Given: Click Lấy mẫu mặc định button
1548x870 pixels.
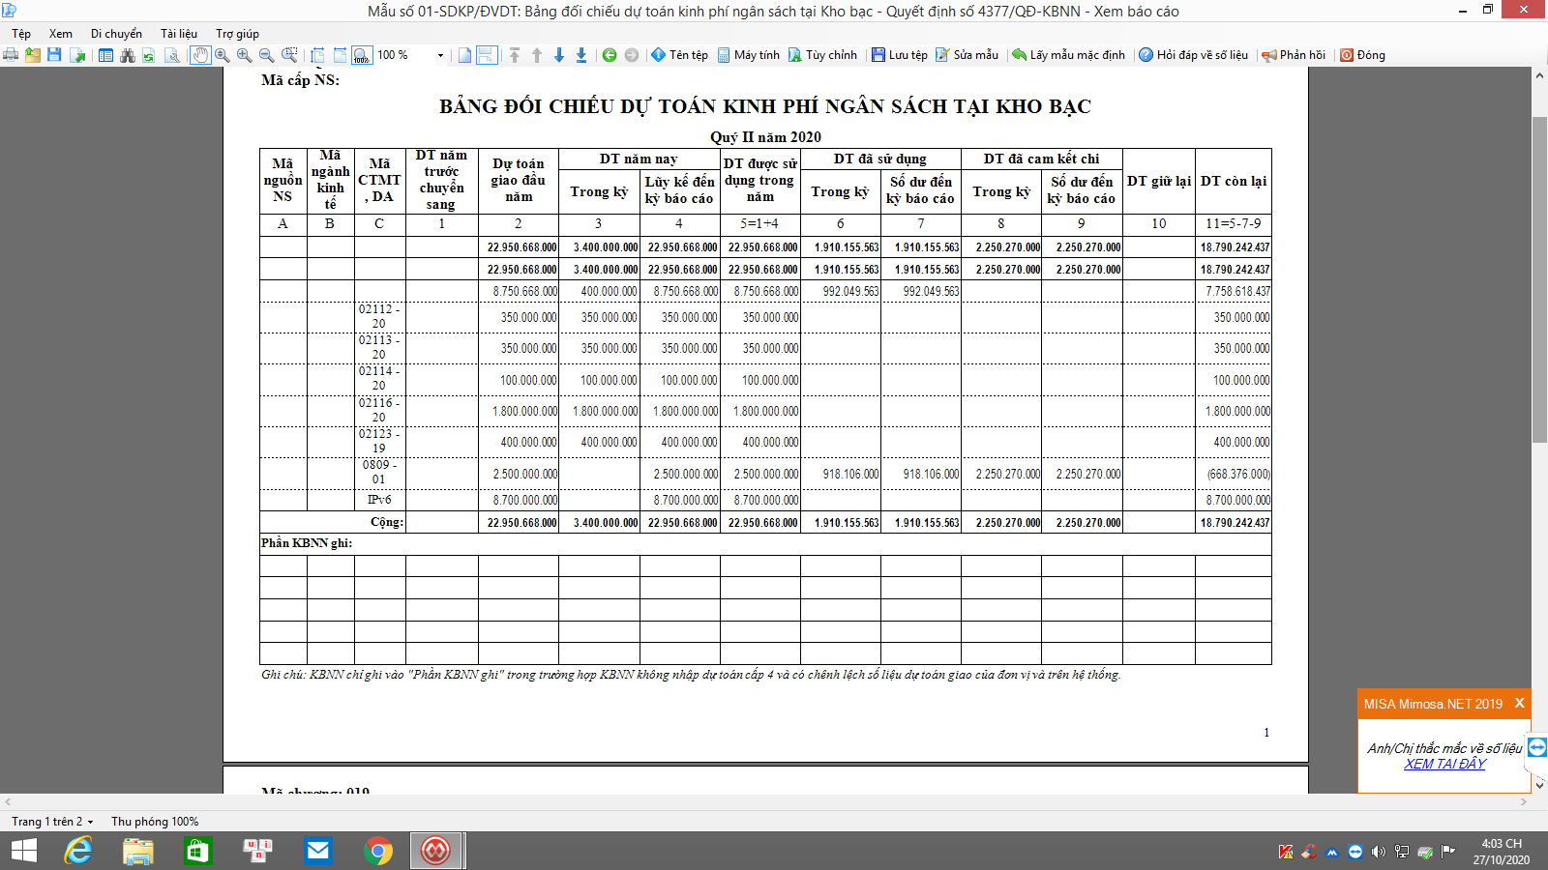Looking at the screenshot, I should point(1069,55).
